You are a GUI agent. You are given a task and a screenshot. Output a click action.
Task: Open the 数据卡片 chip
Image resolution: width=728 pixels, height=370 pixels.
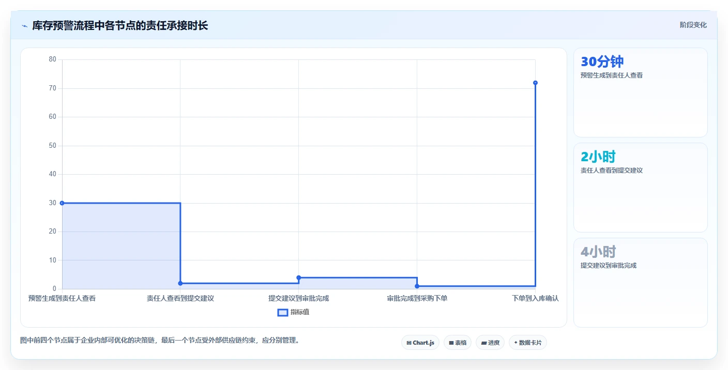528,343
